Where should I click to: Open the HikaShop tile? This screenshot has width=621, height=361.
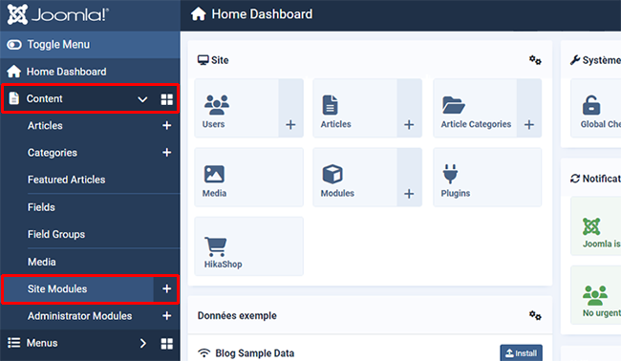click(x=248, y=246)
